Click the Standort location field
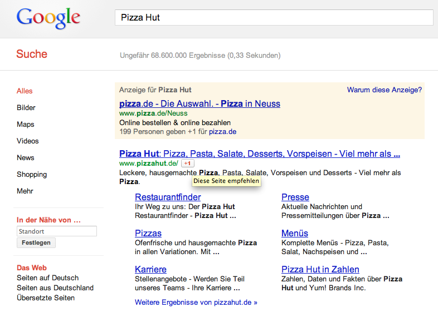This screenshot has width=438, height=317. click(x=56, y=231)
